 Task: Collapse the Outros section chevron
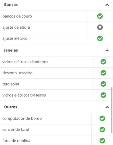click(x=107, y=107)
